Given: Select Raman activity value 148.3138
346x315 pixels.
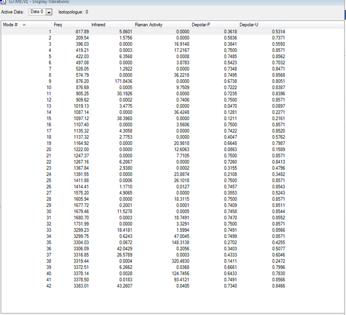Looking at the screenshot, I should (180, 243).
